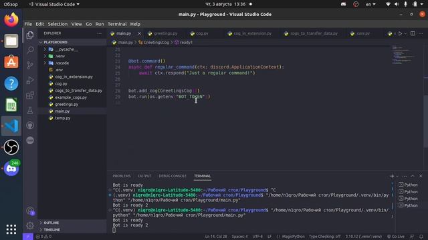This screenshot has height=240, width=428.
Task: Switch to the DEBUG CONSOLE tab
Action: click(173, 176)
